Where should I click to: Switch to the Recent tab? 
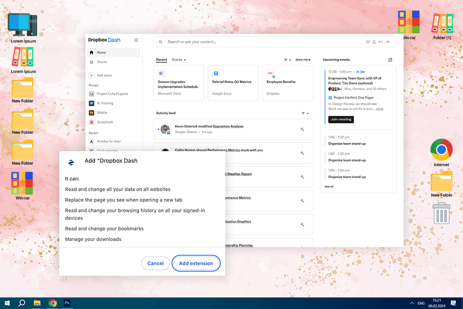tap(162, 60)
